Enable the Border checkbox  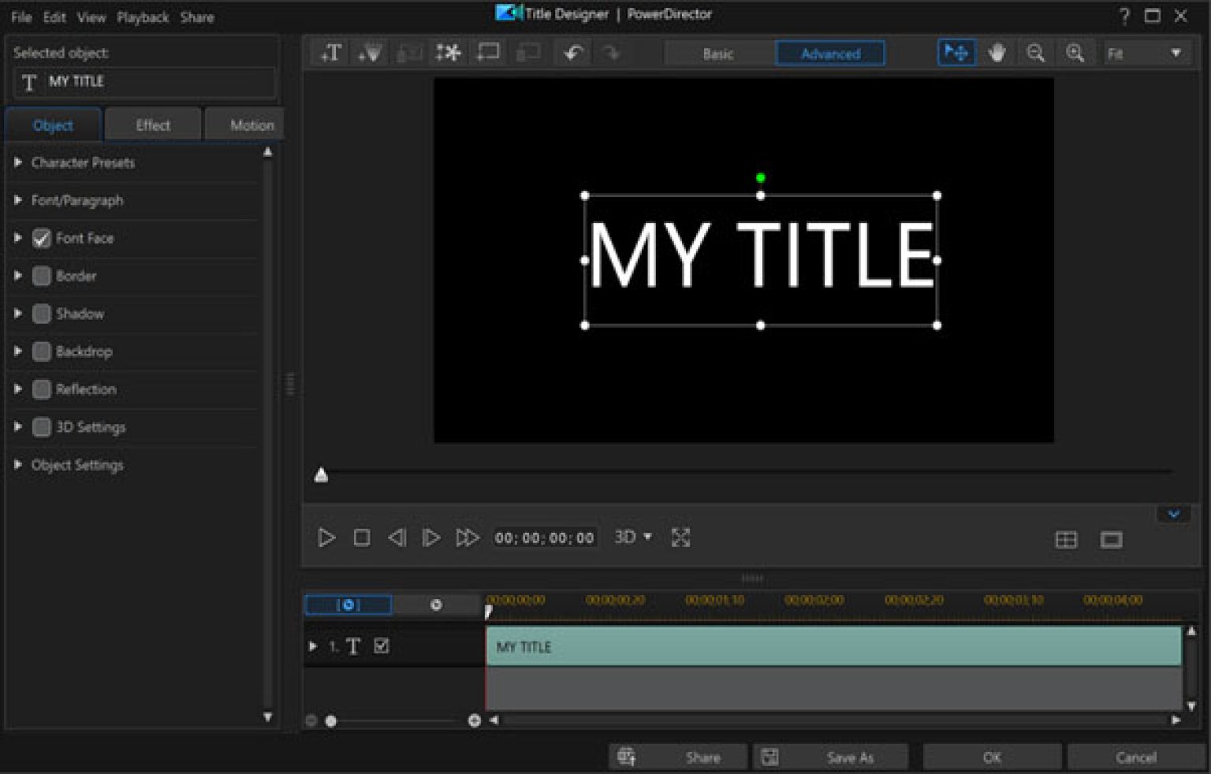coord(42,276)
